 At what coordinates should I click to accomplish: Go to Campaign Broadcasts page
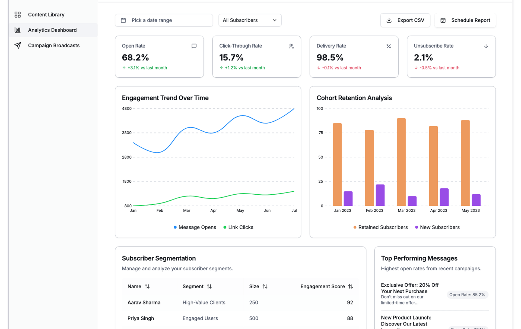pos(54,45)
